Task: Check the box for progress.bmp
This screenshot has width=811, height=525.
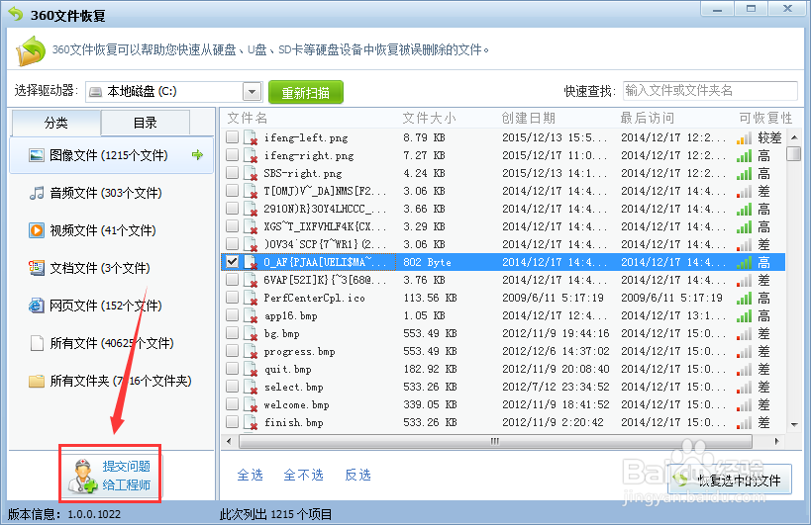Action: (233, 351)
